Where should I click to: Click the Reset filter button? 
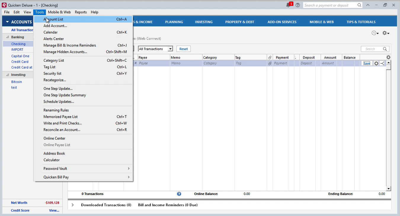tap(183, 49)
